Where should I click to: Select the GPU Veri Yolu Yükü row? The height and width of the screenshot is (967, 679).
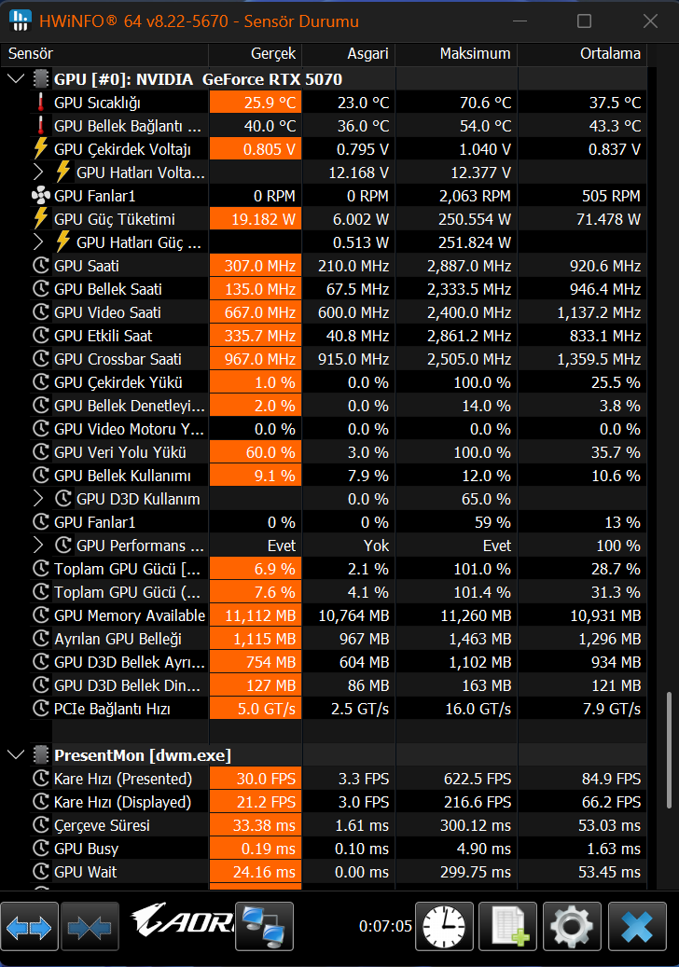click(338, 452)
